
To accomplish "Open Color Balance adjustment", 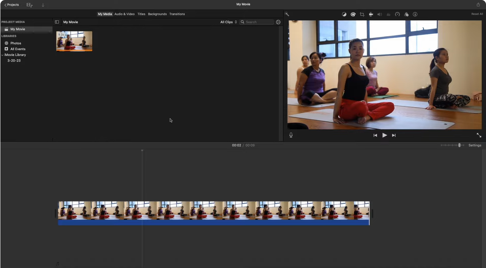I will pyautogui.click(x=344, y=14).
